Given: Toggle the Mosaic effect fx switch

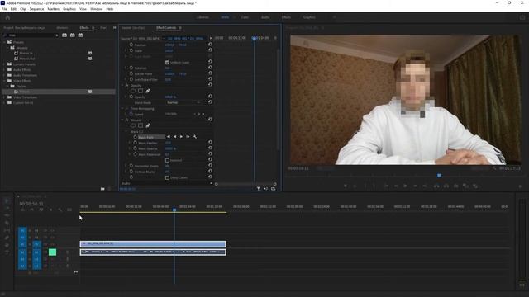Looking at the screenshot, I should pos(127,120).
